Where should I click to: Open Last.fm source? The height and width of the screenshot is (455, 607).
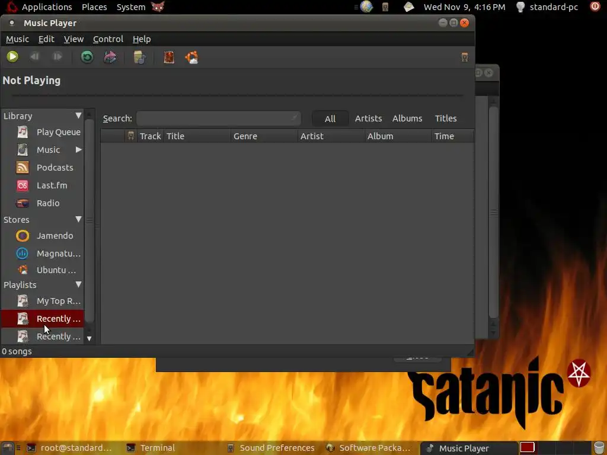click(43, 185)
